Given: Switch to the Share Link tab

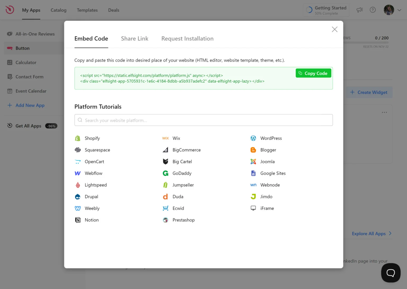Looking at the screenshot, I should click(x=135, y=38).
